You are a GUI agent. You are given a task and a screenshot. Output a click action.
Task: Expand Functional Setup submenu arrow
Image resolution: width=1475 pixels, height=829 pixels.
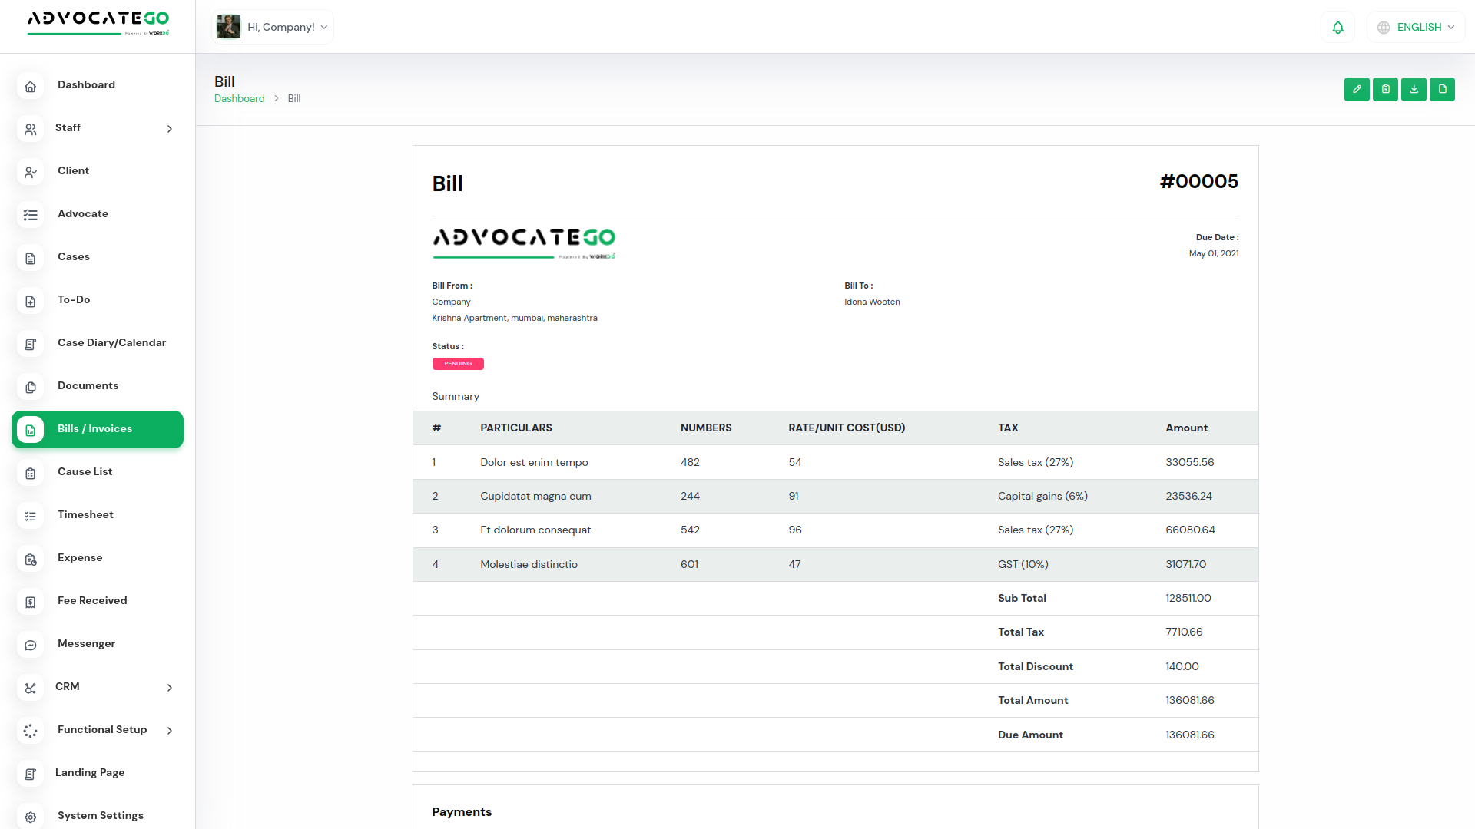[170, 731]
